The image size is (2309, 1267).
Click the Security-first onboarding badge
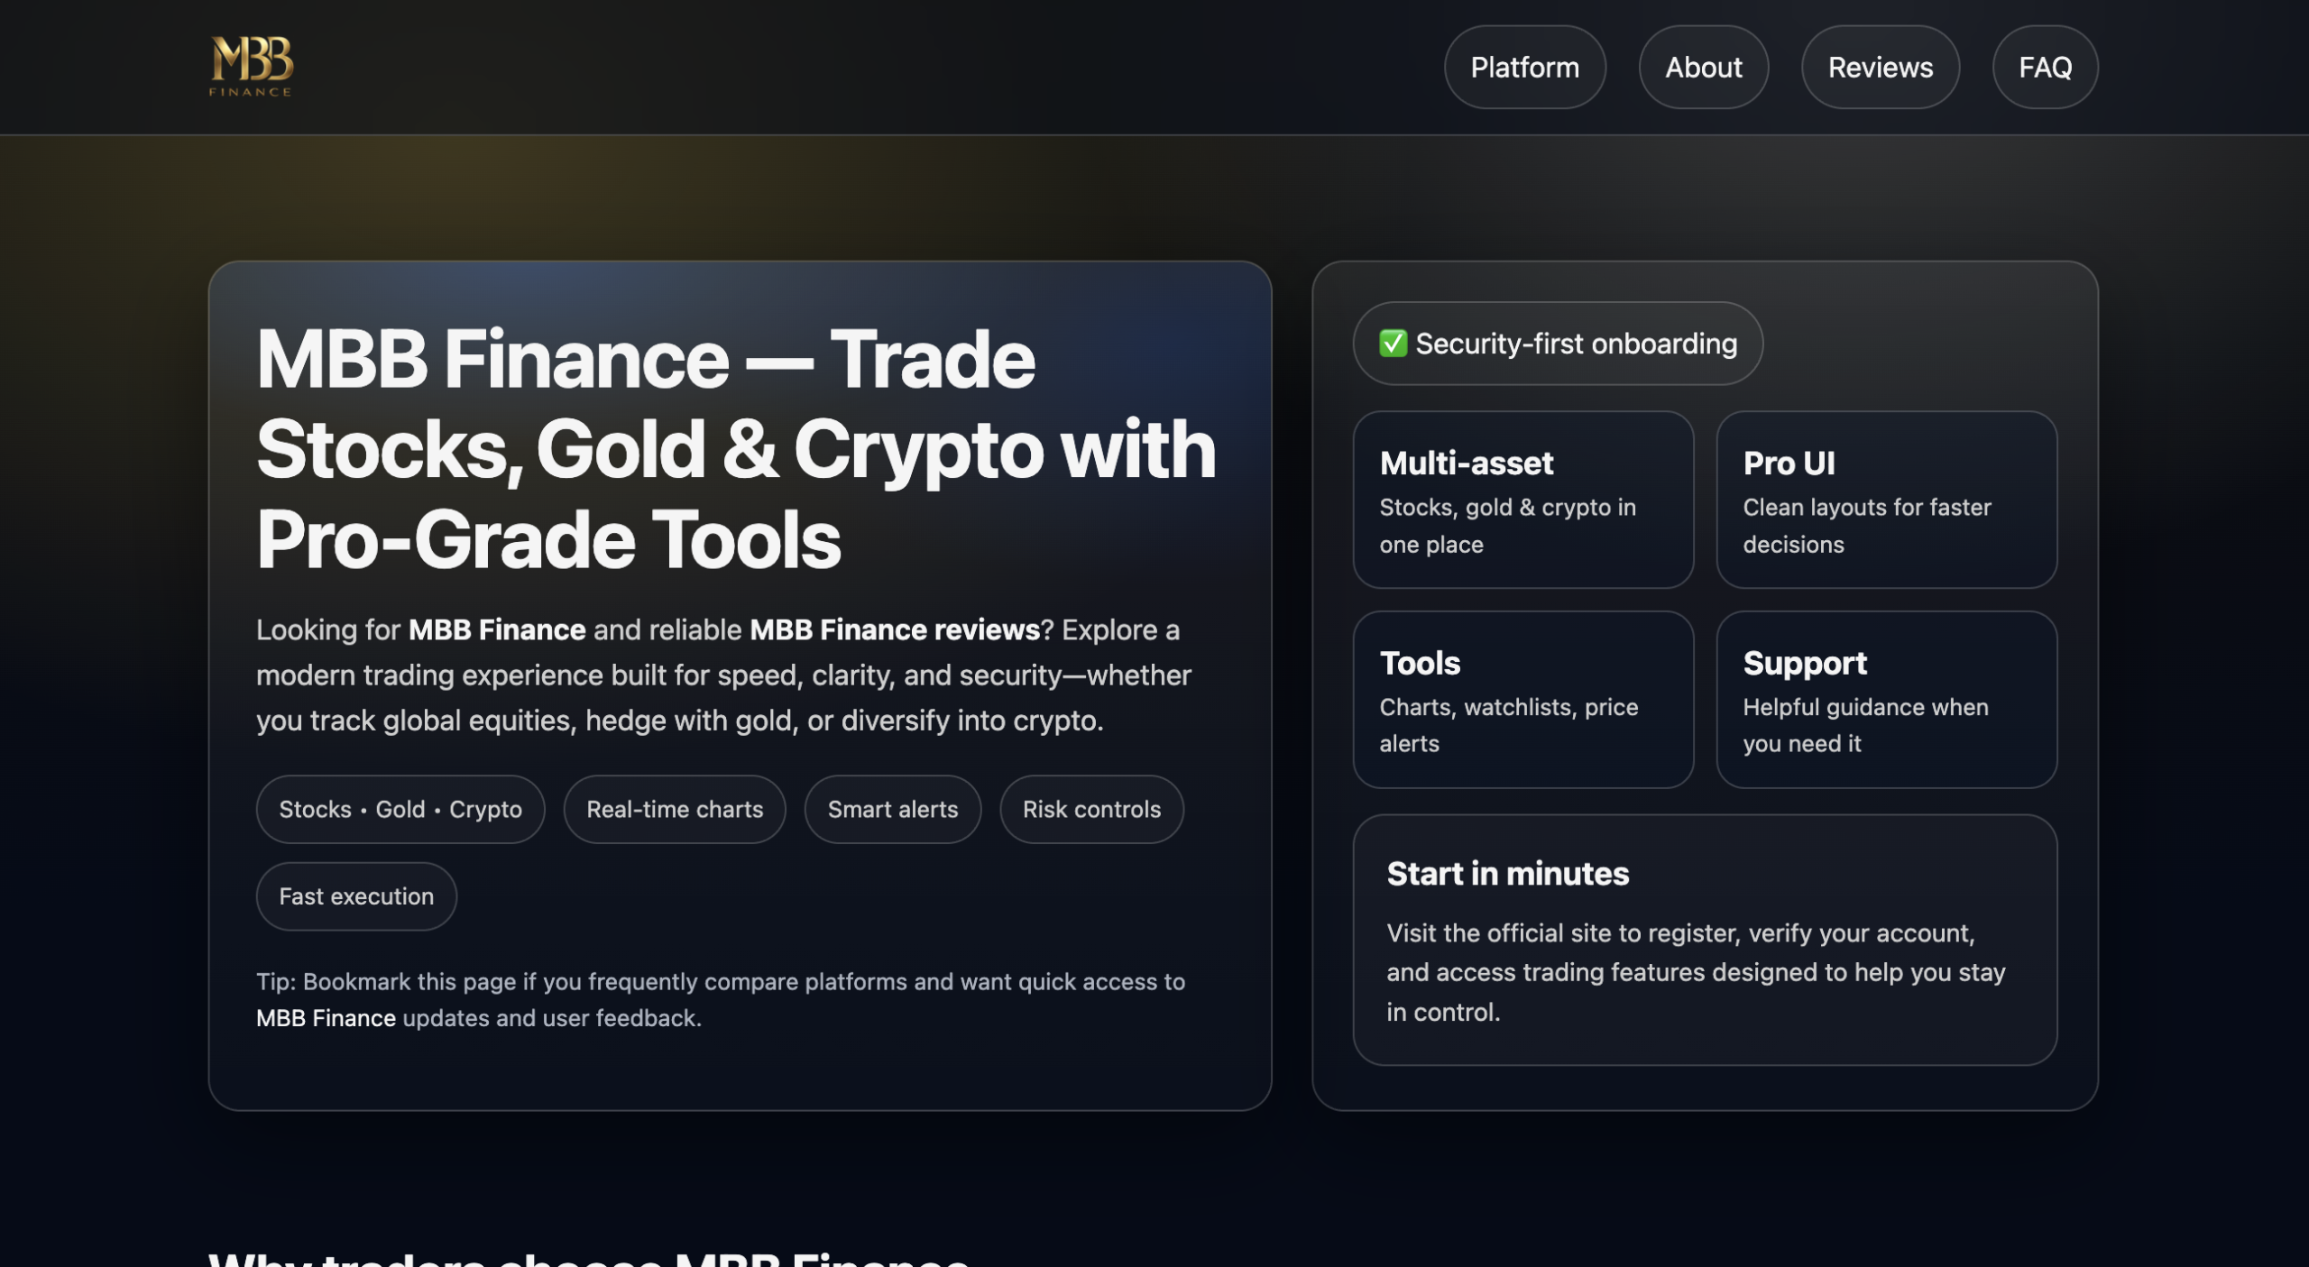pos(1559,343)
